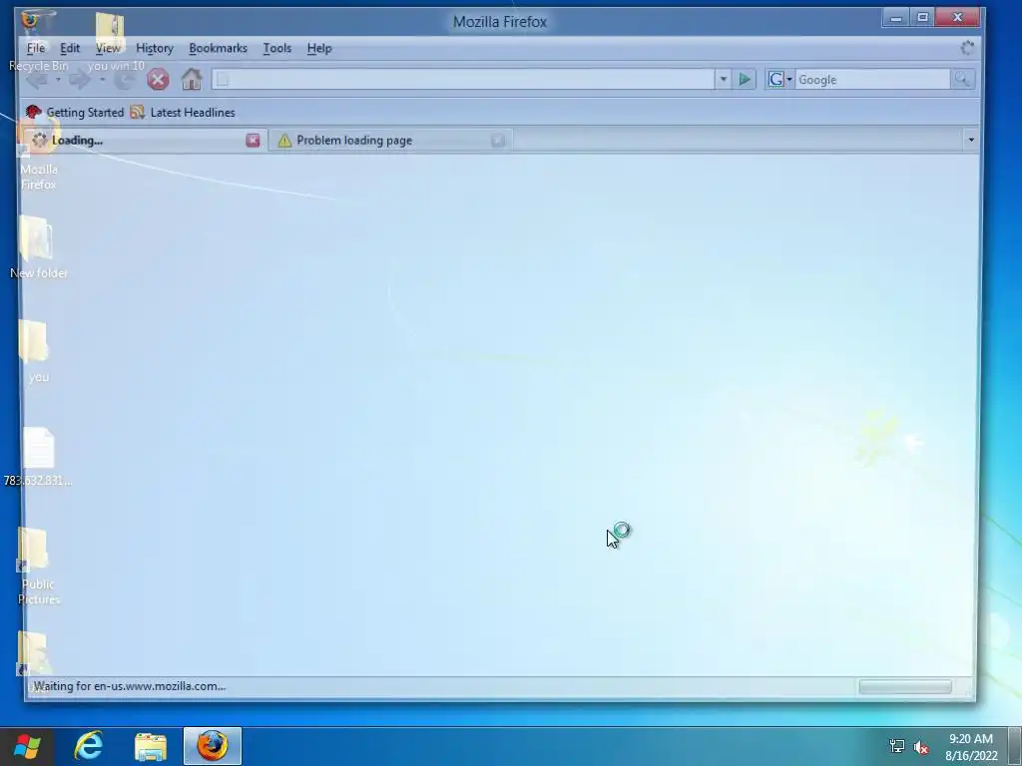This screenshot has width=1022, height=766.
Task: Maximize the Mozilla Firefox window
Action: pyautogui.click(x=922, y=18)
